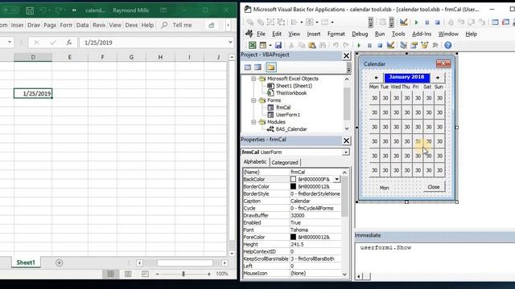
Task: Open Properties Window toolbar icon
Action: (x=414, y=45)
